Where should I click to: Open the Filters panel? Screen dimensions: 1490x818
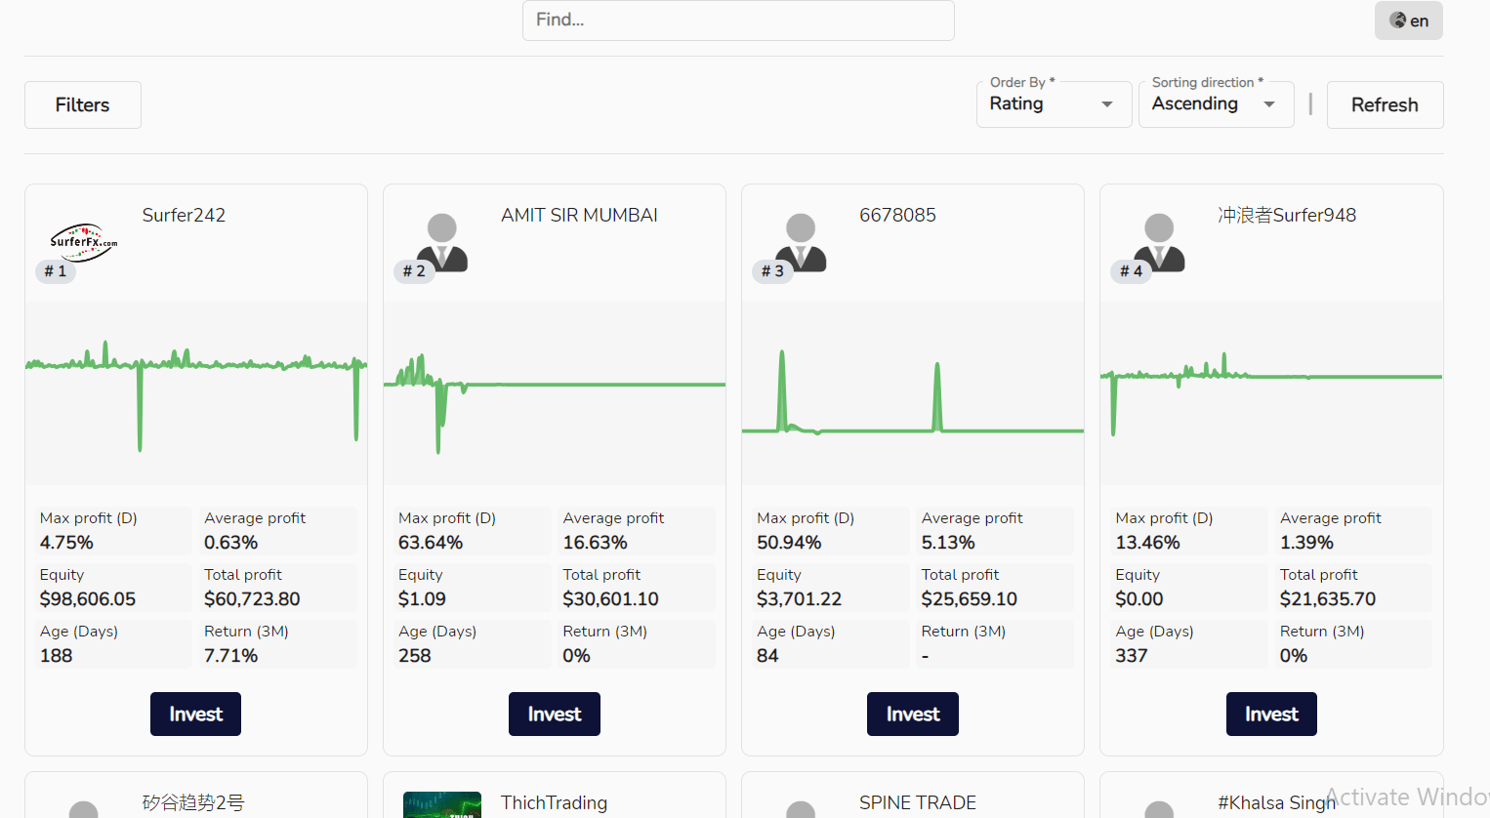click(83, 104)
